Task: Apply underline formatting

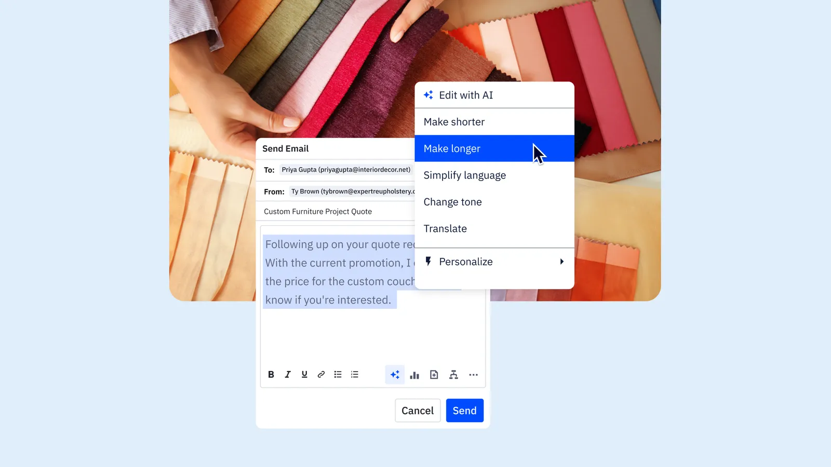Action: [304, 374]
